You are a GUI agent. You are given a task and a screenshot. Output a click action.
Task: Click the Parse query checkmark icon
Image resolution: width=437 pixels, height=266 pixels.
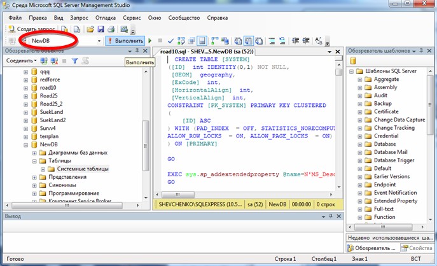click(x=170, y=41)
